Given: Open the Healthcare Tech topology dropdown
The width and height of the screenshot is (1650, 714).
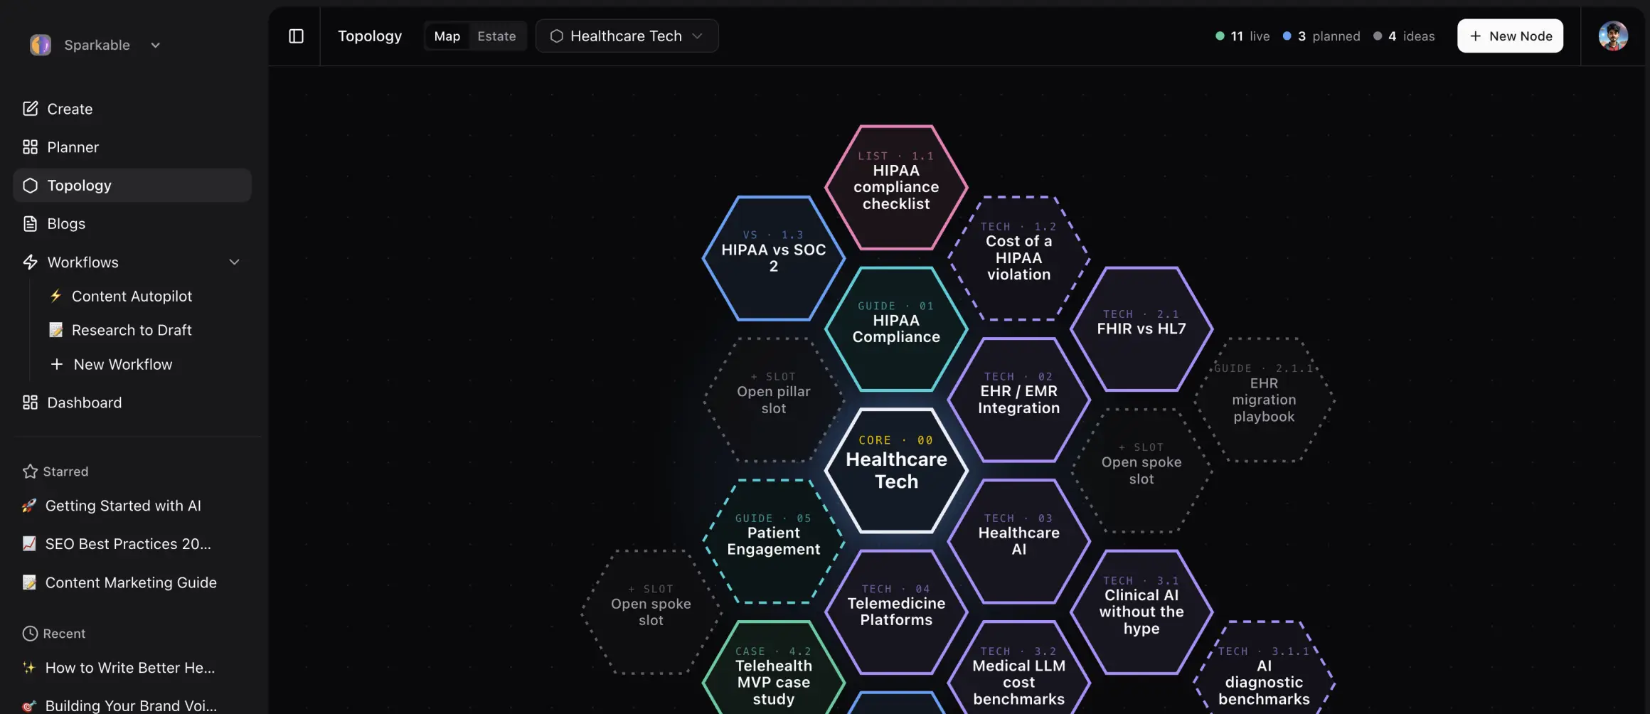Looking at the screenshot, I should pos(627,36).
